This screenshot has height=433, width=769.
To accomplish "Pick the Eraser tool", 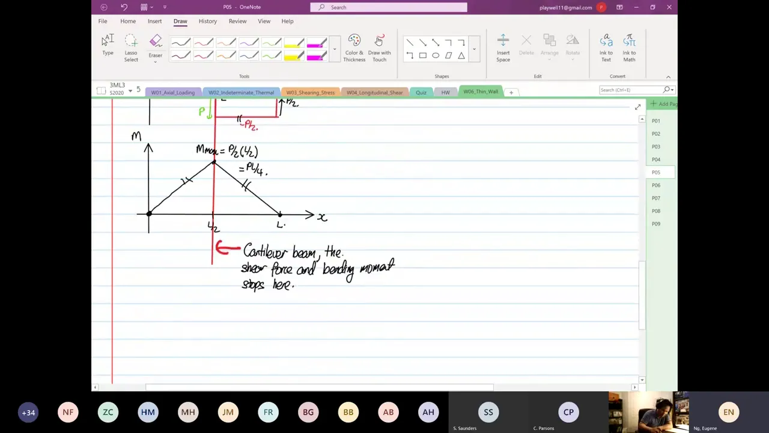I will 156,42.
